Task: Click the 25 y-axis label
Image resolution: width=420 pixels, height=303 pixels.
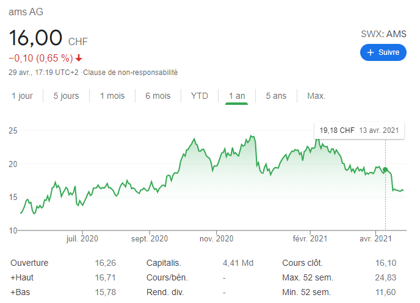Action: [13, 131]
